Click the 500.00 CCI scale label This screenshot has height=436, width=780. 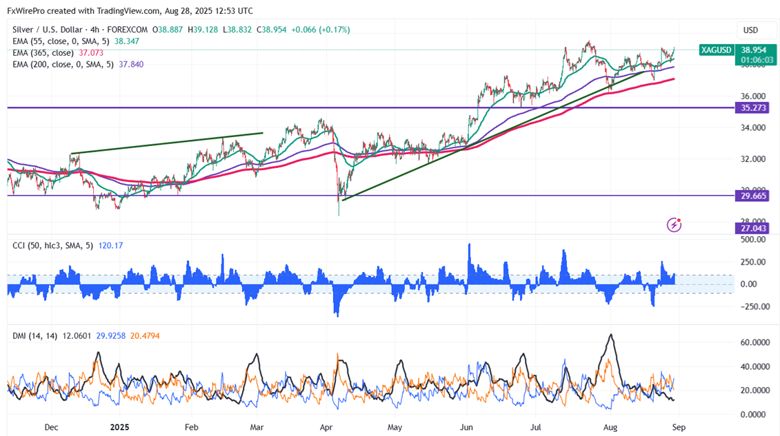tap(753, 240)
